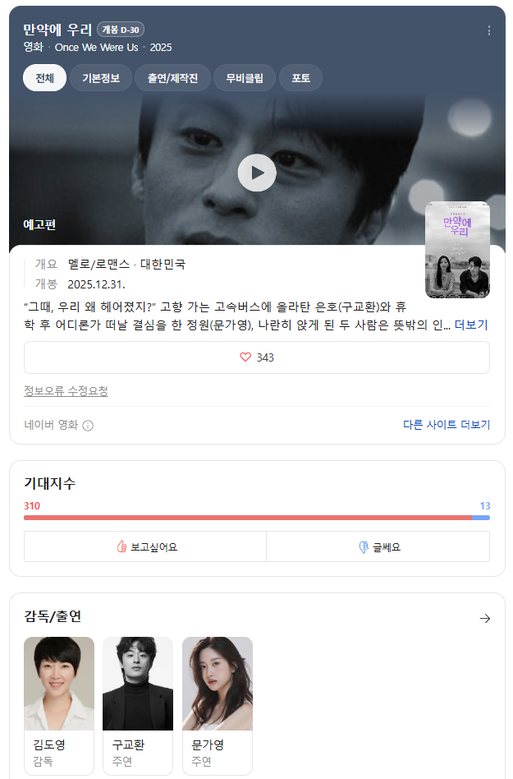
Task: Click the thumbs-down 글쎄요 icon
Action: click(x=364, y=547)
